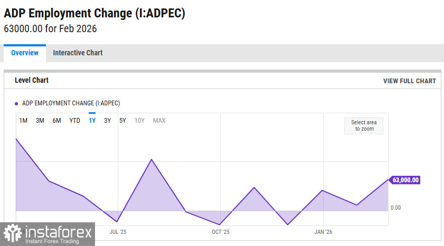This screenshot has width=444, height=246.
Task: Select the 3M time range
Action: (40, 121)
